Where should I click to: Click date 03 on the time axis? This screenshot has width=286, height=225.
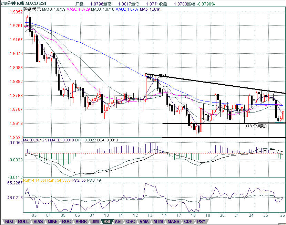tap(34, 215)
